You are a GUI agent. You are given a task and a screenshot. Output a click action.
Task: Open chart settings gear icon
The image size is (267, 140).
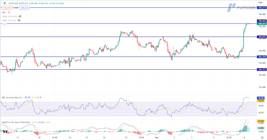coord(262,137)
